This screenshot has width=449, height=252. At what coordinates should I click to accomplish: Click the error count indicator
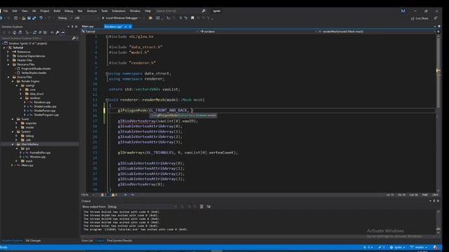pyautogui.click(x=103, y=195)
